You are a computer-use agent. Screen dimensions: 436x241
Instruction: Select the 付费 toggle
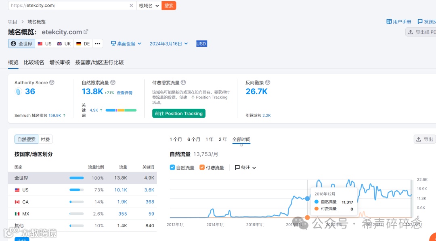tap(45, 139)
